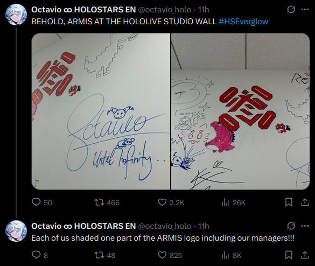
Task: Open Octavio's profile avatar on first tweet
Action: click(16, 15)
